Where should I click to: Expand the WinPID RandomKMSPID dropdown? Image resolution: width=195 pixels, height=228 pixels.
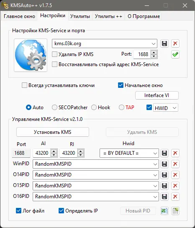pyautogui.click(x=155, y=164)
